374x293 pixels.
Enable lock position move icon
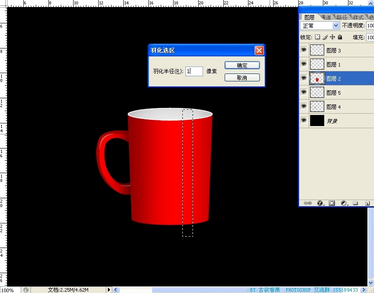(x=333, y=37)
